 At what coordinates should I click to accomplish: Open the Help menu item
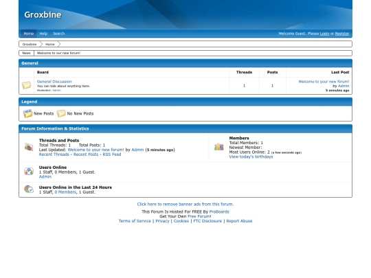(43, 34)
